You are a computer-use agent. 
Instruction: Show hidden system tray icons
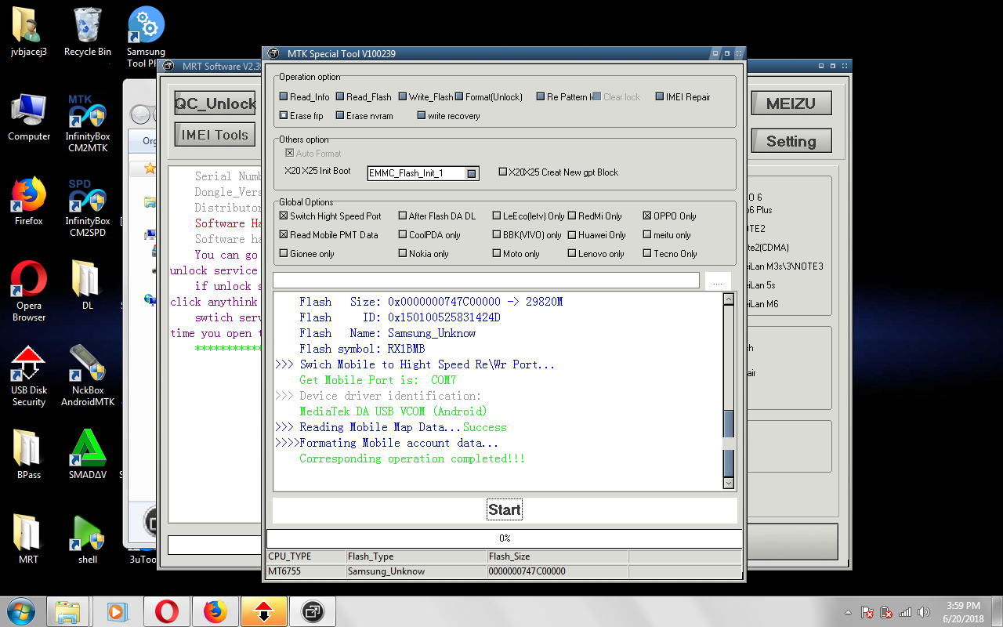pyautogui.click(x=849, y=612)
